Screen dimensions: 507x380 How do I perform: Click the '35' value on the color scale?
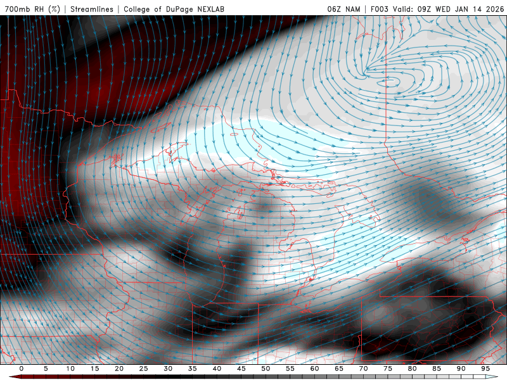pos(193,369)
